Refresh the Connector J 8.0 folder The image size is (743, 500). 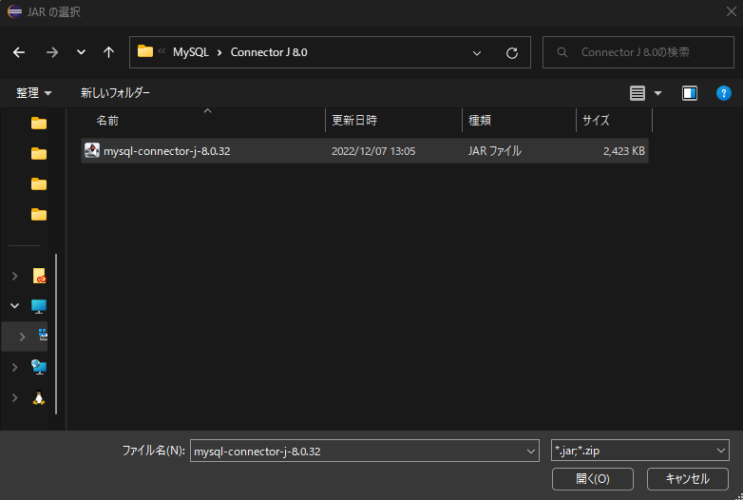[x=512, y=53]
